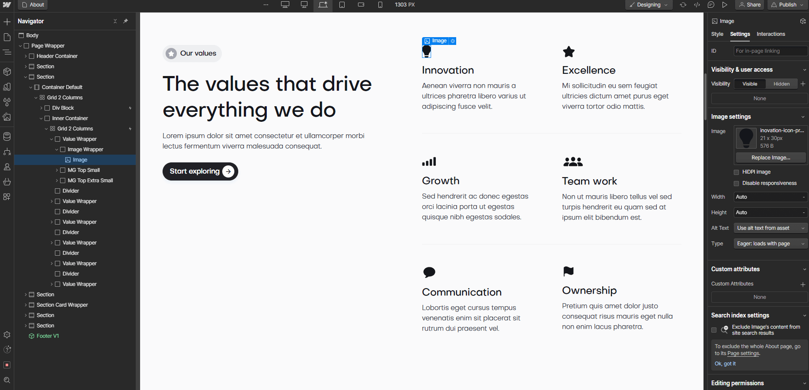Screen dimensions: 809x390
Task: Open code export view
Action: 697,5
